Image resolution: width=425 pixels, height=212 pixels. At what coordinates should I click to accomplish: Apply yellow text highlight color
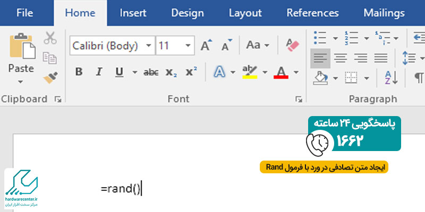250,72
